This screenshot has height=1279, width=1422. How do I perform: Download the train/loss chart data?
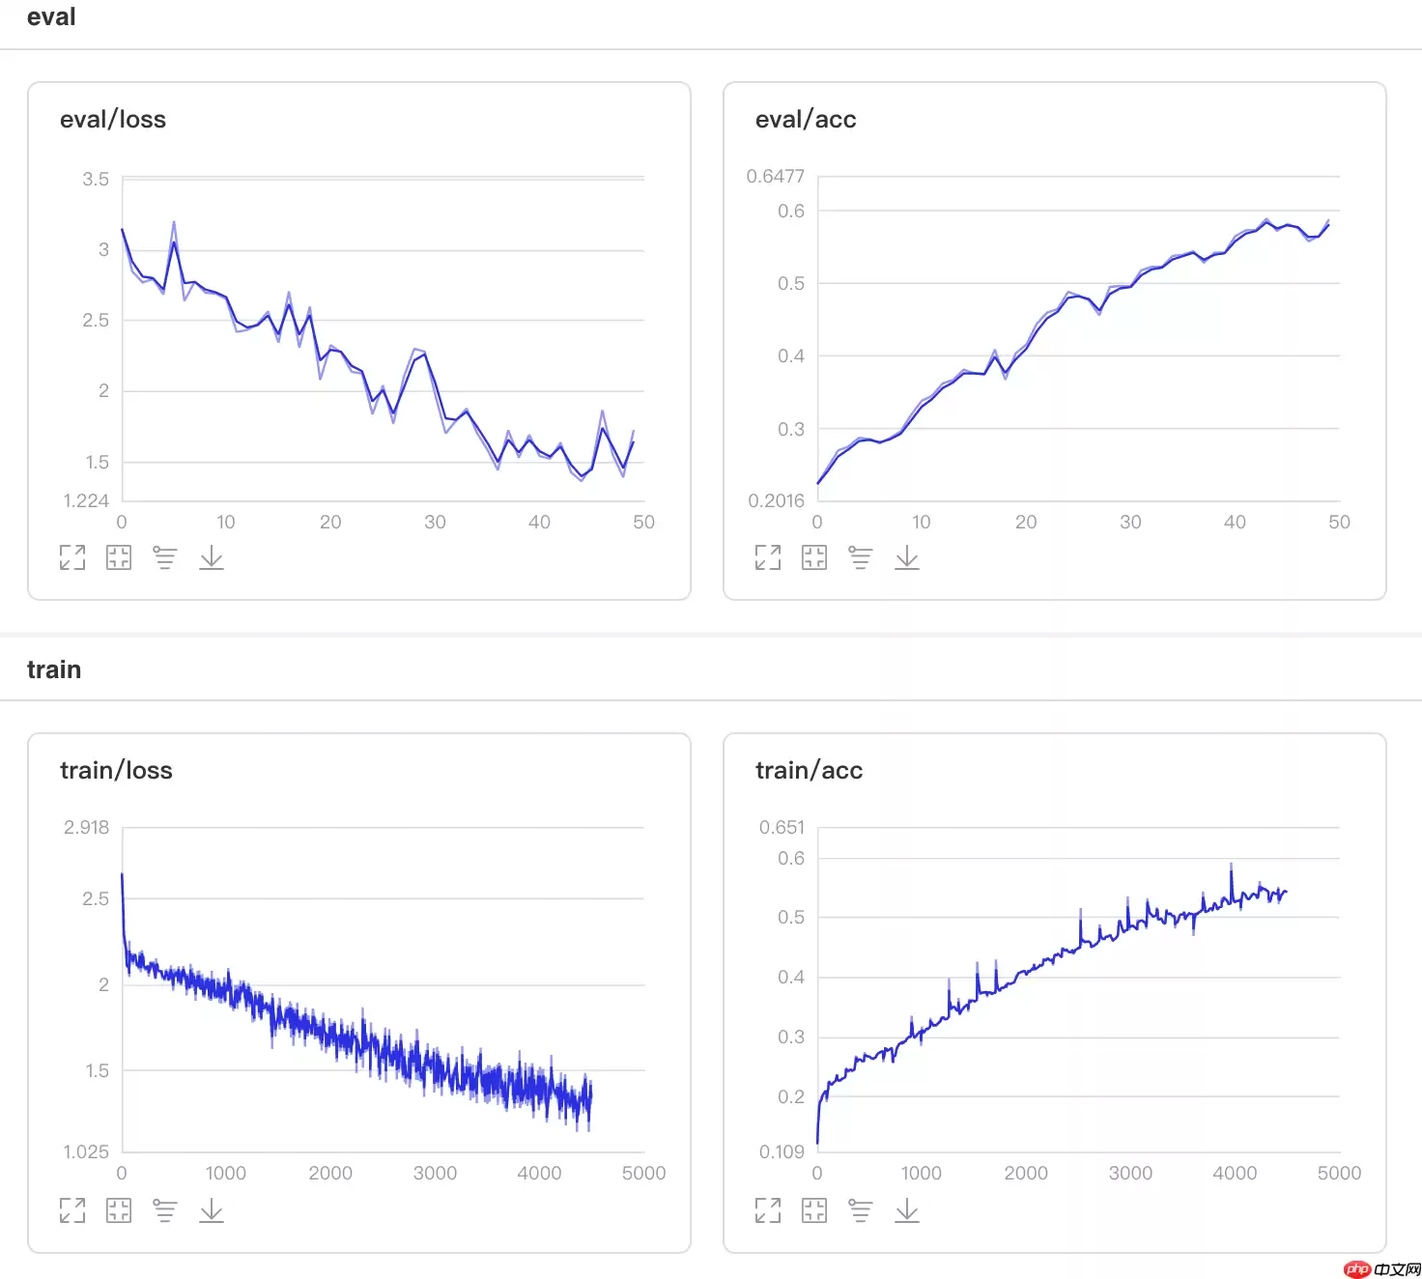212,1210
